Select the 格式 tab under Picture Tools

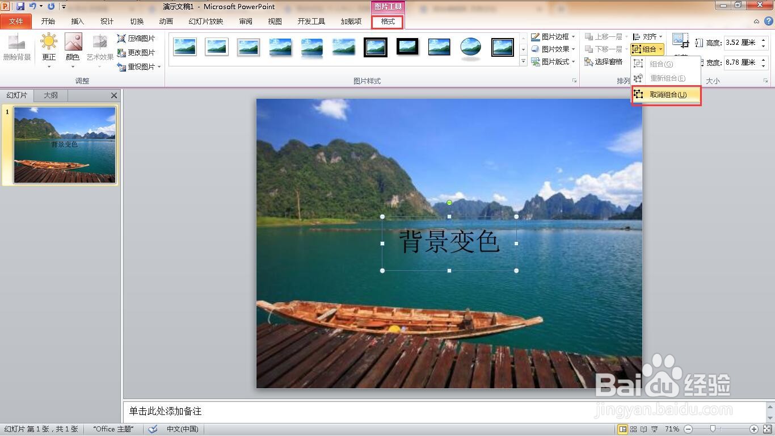pos(388,22)
